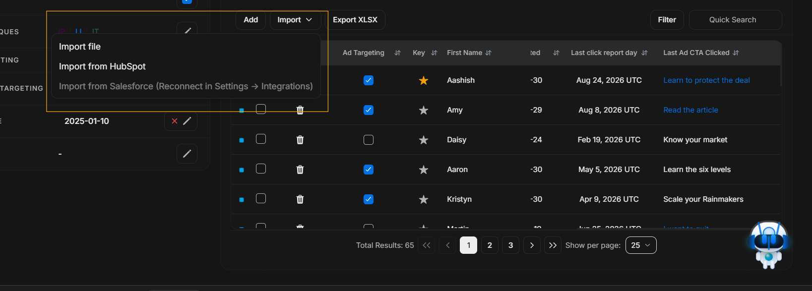Go to page 1
This screenshot has height=291, width=812.
(x=469, y=245)
